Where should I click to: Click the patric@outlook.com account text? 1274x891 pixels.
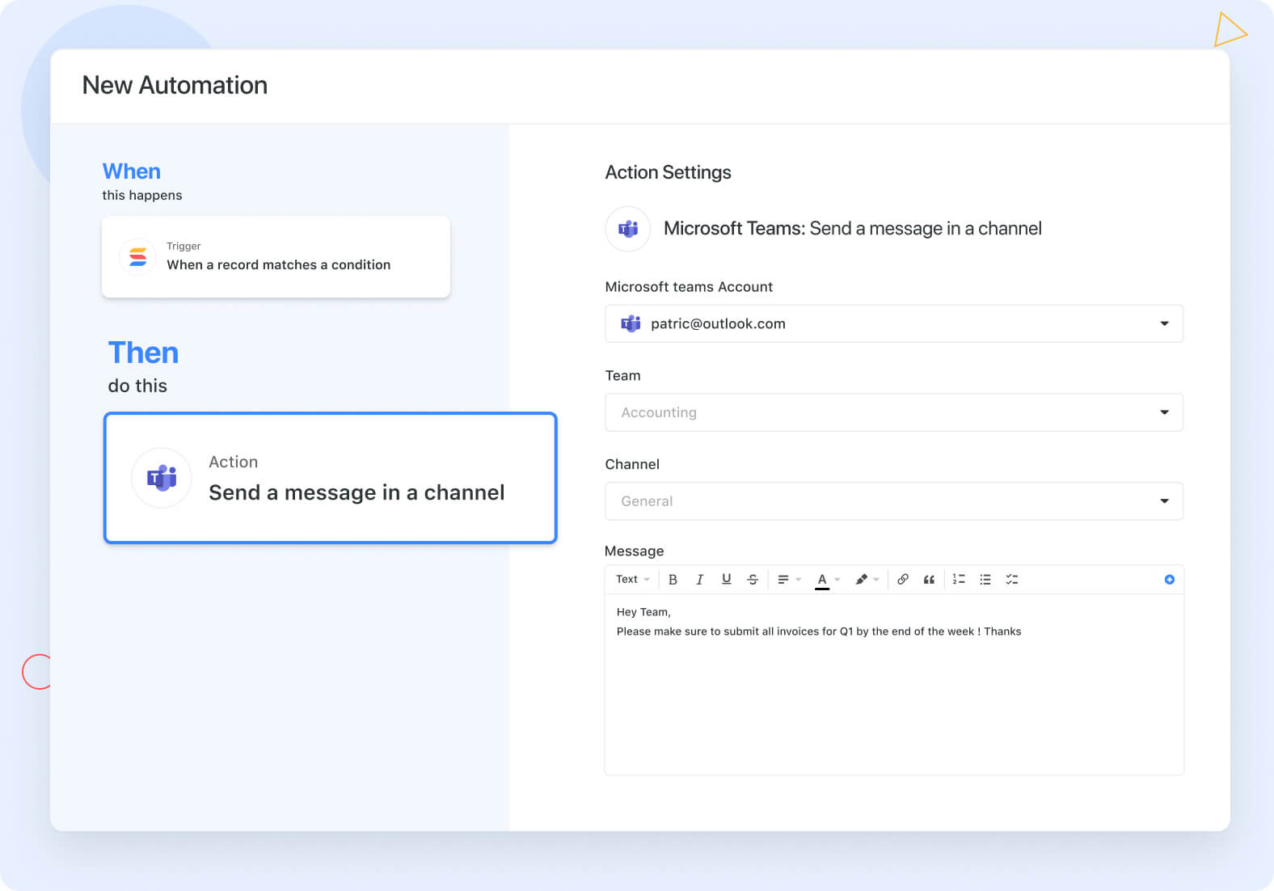pos(718,323)
